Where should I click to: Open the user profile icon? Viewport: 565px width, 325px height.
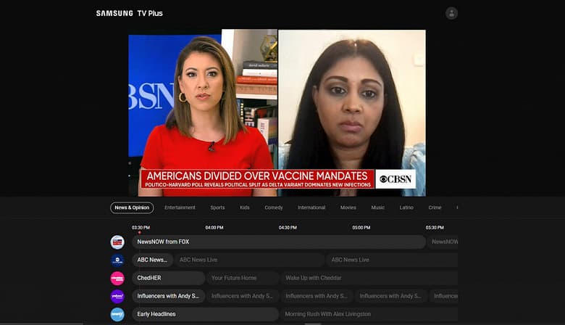pyautogui.click(x=451, y=13)
